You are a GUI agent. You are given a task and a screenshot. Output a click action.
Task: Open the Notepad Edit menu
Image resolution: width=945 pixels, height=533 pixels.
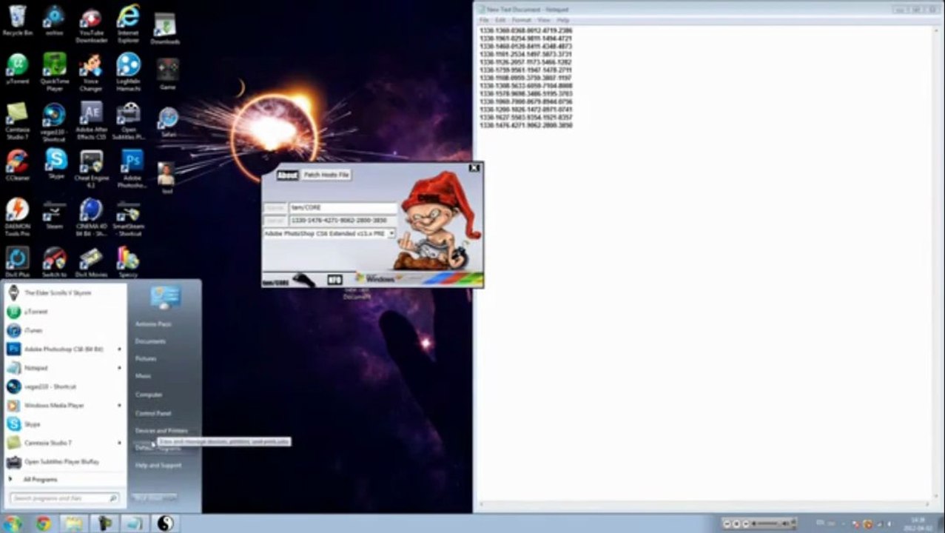500,20
